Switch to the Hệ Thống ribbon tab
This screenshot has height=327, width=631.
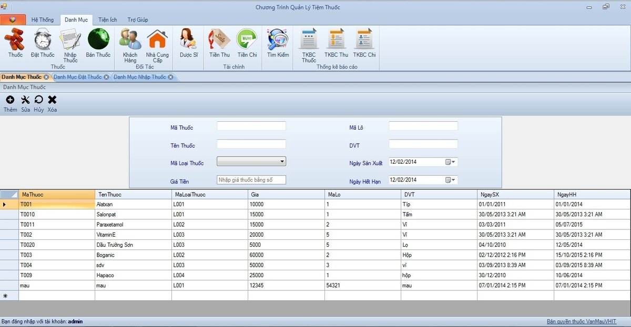coord(43,20)
